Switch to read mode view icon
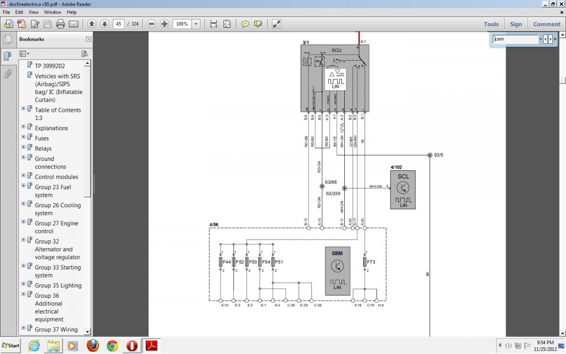Screen dimensions: 566x354 [276, 24]
